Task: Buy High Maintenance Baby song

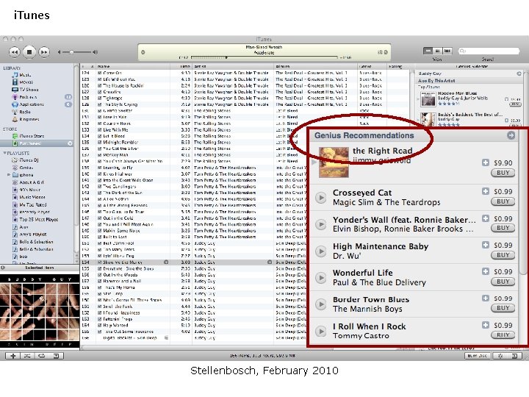Action: (x=503, y=255)
